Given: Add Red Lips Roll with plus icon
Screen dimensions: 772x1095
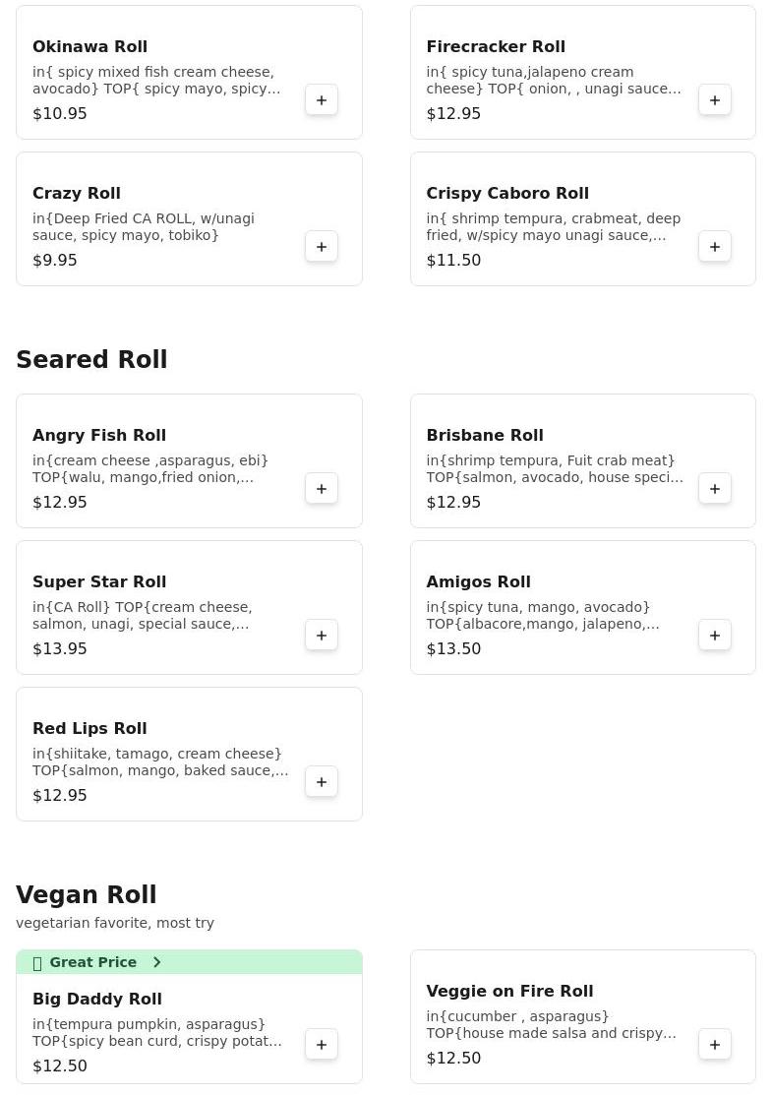Looking at the screenshot, I should 321,782.
